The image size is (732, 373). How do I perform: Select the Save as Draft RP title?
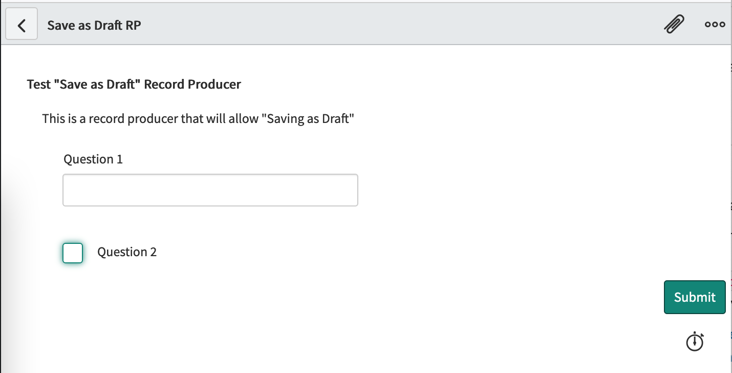(94, 25)
